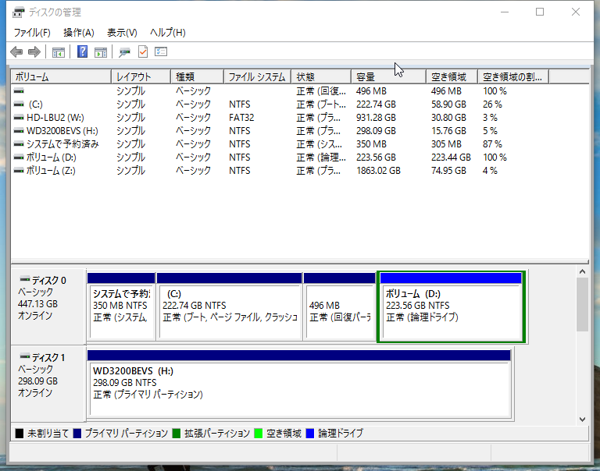Click the 1863.02 GB capacity cell
This screenshot has width=600, height=471.
pyautogui.click(x=378, y=170)
